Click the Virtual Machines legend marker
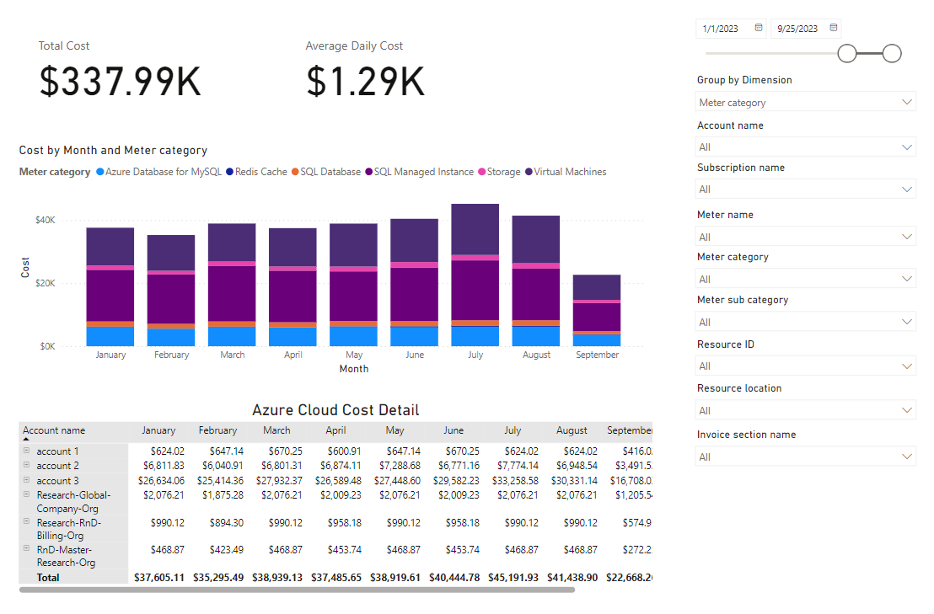 pyautogui.click(x=529, y=172)
